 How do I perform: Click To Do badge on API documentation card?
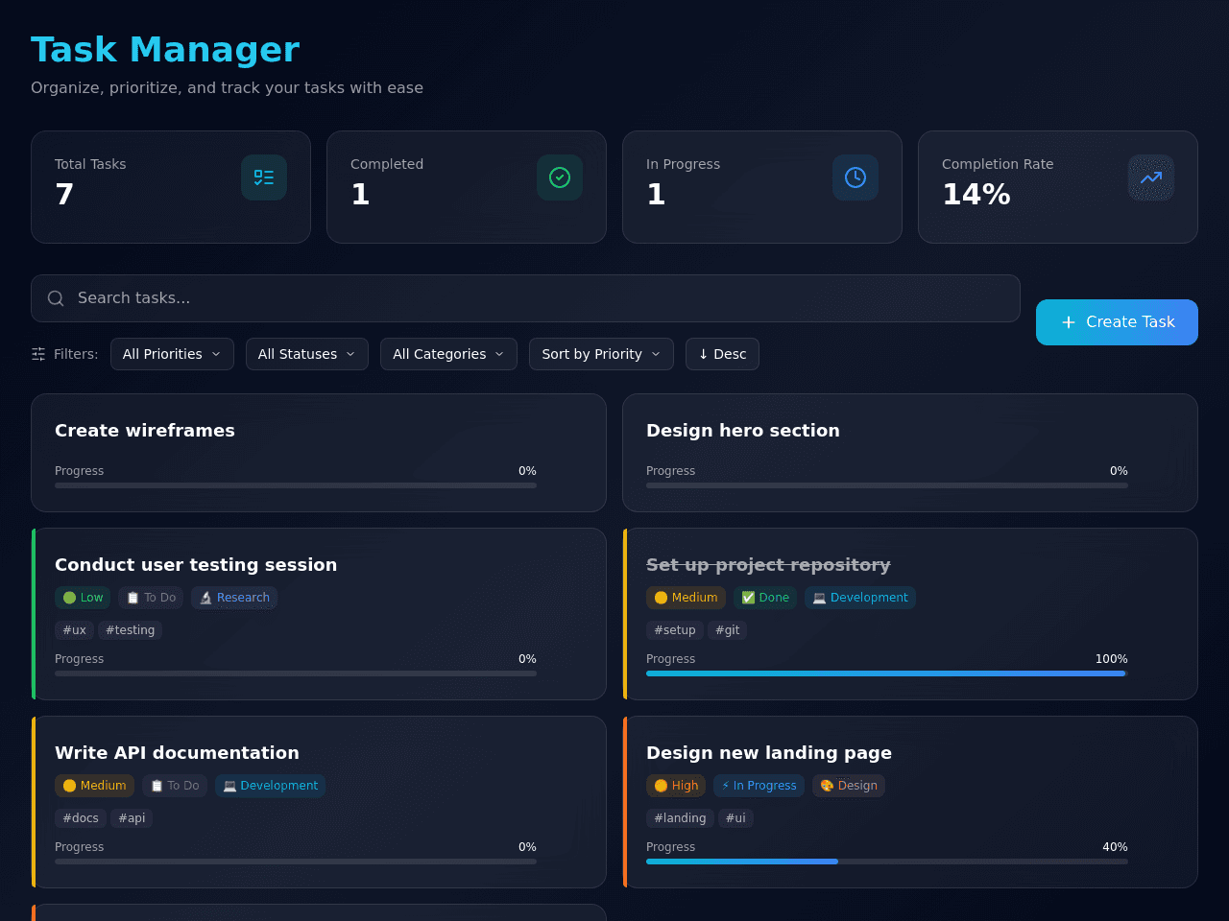click(x=175, y=786)
